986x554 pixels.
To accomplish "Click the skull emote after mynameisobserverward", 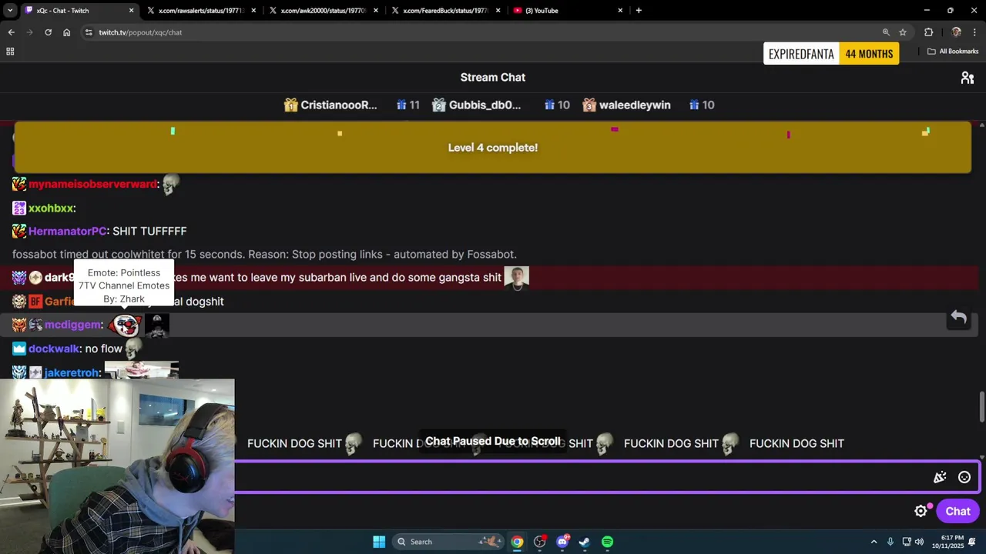I will (170, 184).
